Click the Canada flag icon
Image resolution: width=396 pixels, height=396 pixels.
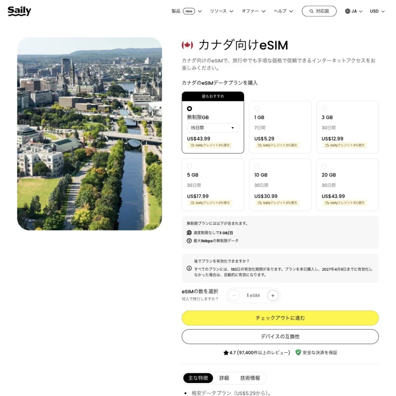click(187, 45)
